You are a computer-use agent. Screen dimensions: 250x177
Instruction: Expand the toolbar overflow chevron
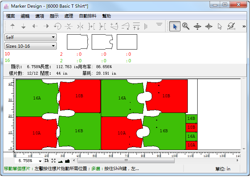pyautogui.click(x=244, y=26)
